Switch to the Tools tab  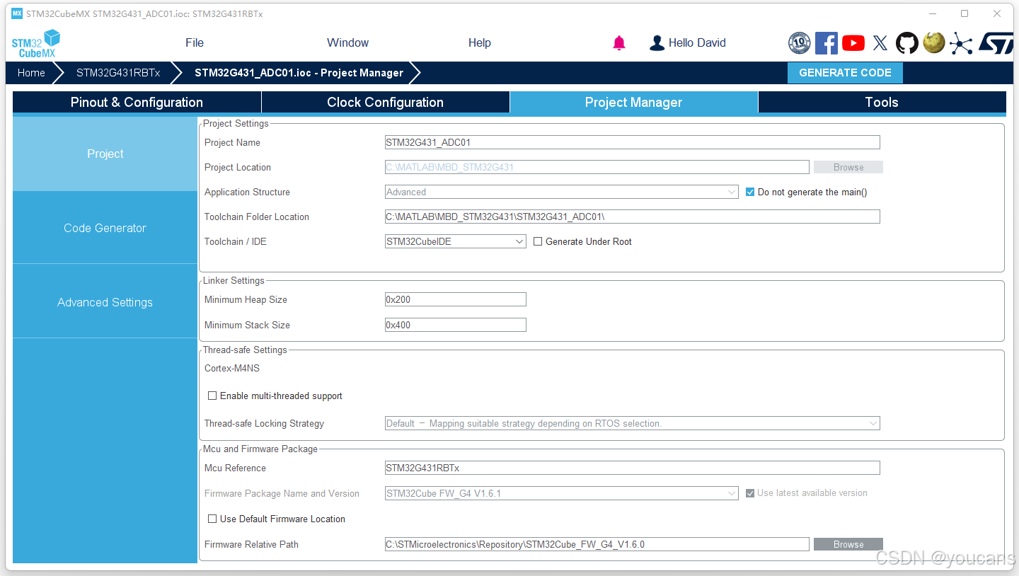(882, 102)
